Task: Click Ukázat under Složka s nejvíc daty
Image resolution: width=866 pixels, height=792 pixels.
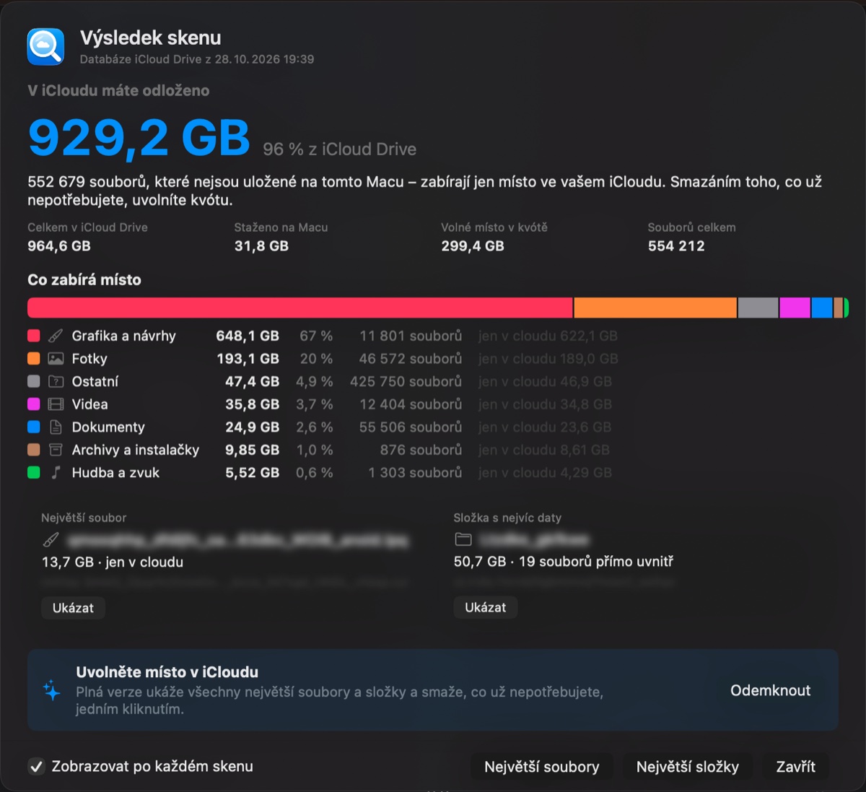Action: pos(486,607)
